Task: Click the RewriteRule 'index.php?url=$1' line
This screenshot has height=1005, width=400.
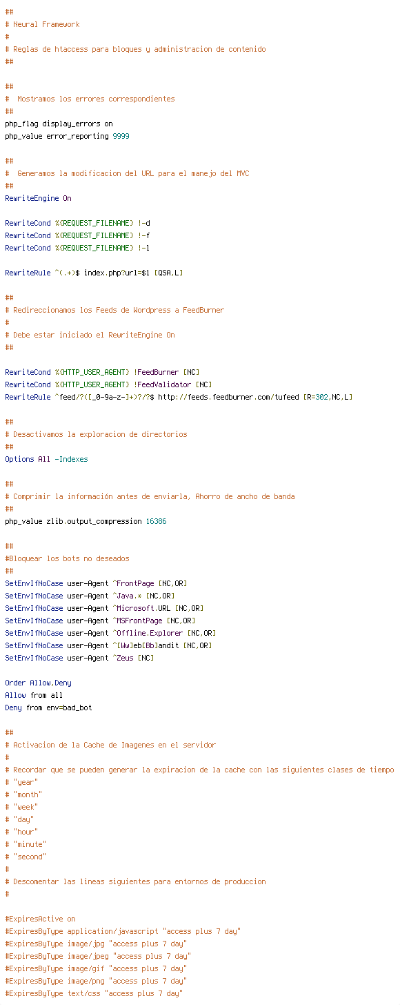Action: [94, 273]
